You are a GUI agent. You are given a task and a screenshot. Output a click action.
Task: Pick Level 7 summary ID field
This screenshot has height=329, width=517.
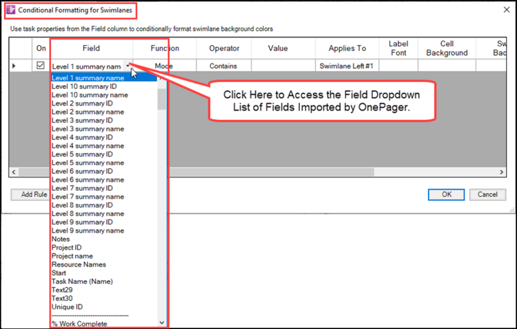click(82, 188)
